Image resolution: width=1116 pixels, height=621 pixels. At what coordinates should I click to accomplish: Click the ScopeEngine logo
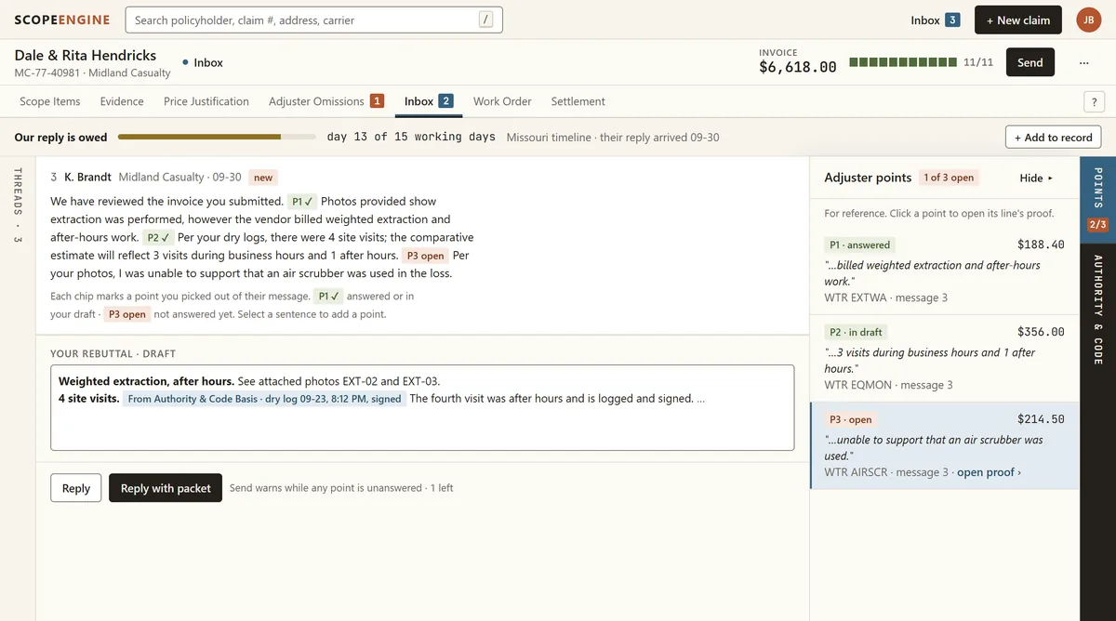click(62, 20)
